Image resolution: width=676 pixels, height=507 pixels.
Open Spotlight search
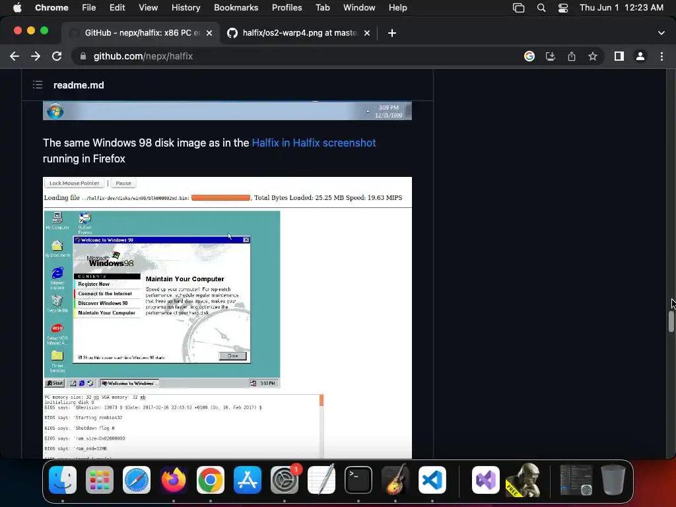pyautogui.click(x=541, y=8)
